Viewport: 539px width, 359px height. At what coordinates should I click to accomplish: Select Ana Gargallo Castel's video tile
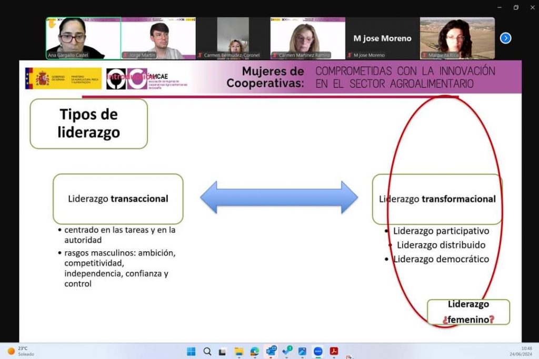(x=83, y=38)
